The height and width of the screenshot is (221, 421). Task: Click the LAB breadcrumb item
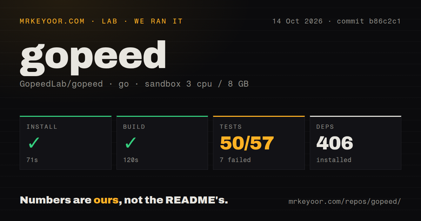(x=109, y=21)
